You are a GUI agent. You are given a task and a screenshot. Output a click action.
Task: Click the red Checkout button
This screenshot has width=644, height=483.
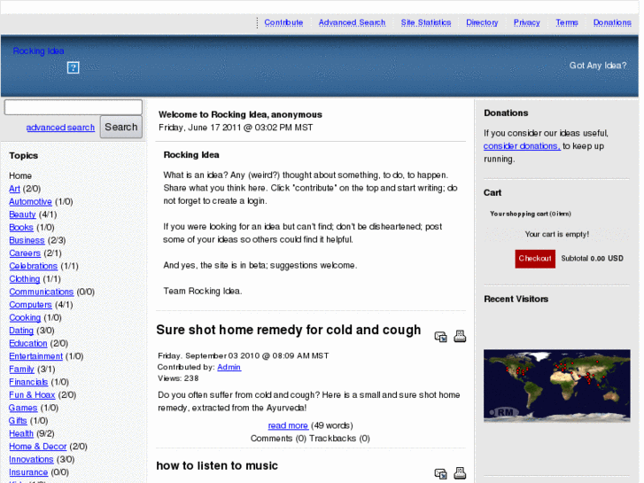pos(535,259)
